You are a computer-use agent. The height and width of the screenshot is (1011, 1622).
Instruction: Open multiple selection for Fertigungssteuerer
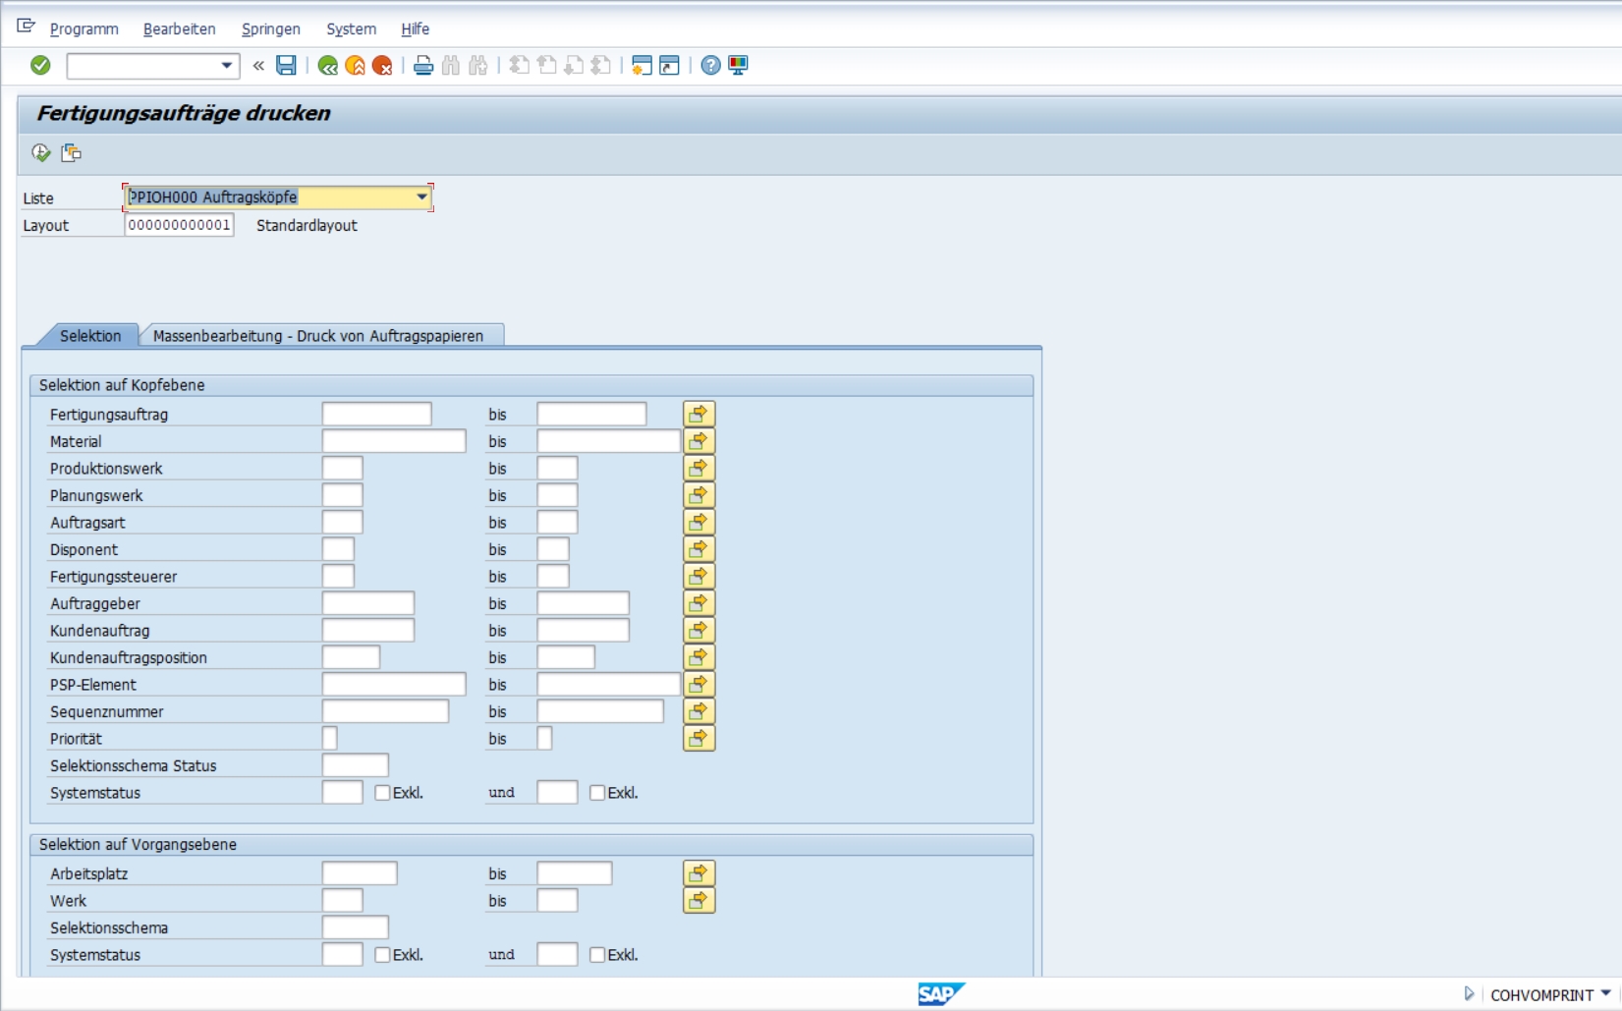click(699, 576)
